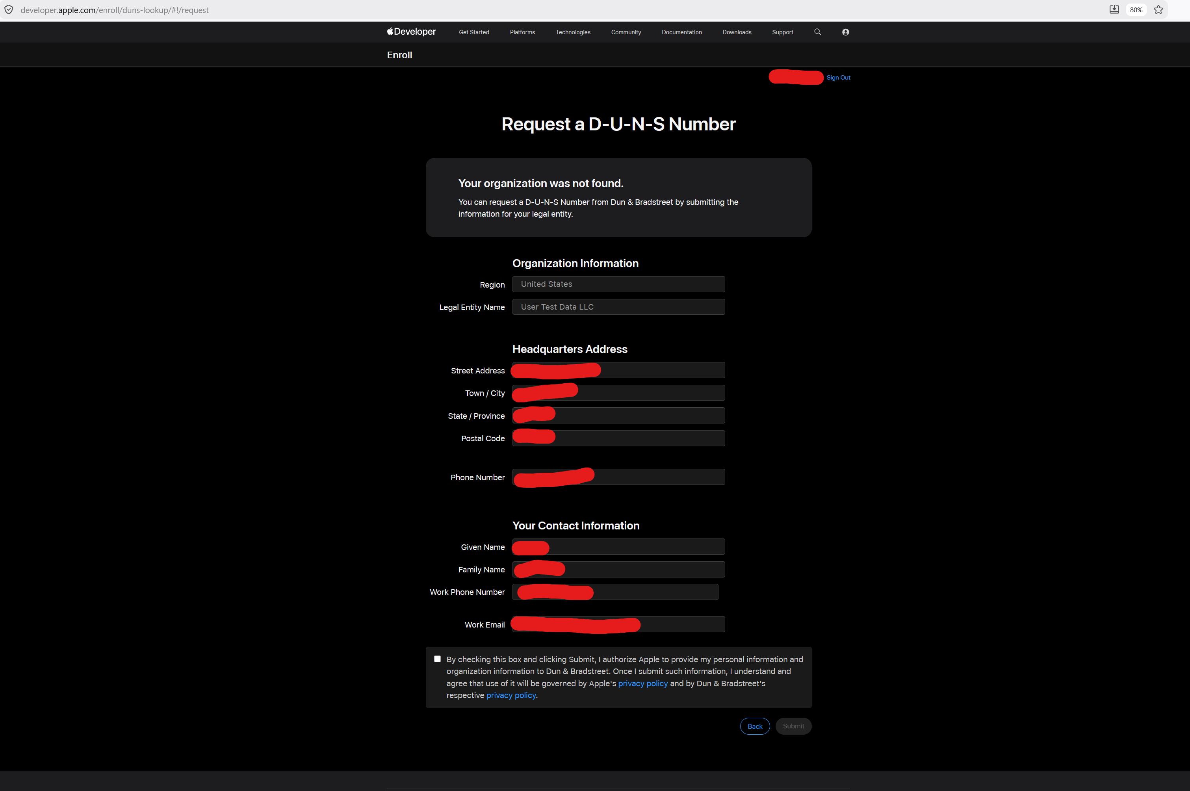Click the Sign Out link
Viewport: 1190px width, 791px height.
coord(838,78)
